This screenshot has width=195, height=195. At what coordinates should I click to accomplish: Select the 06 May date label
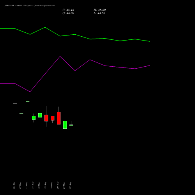[14, 185]
